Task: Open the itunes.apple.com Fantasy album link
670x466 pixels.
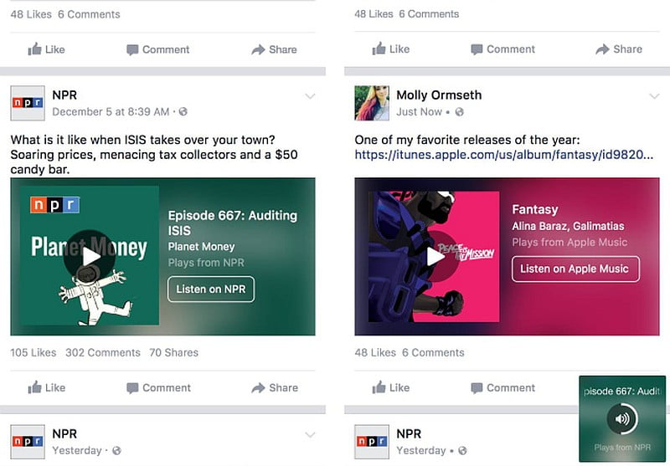Action: (x=504, y=155)
